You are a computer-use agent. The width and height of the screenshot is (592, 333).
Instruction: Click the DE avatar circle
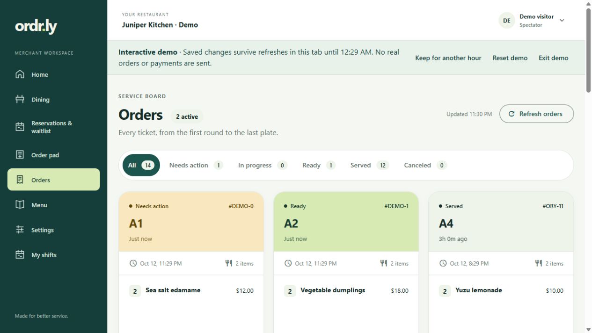pos(506,21)
